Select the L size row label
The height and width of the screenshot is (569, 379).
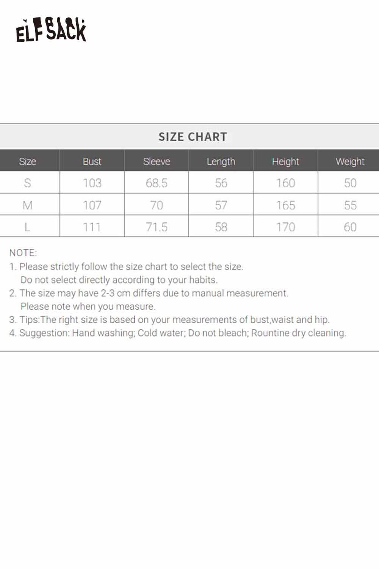(27, 227)
